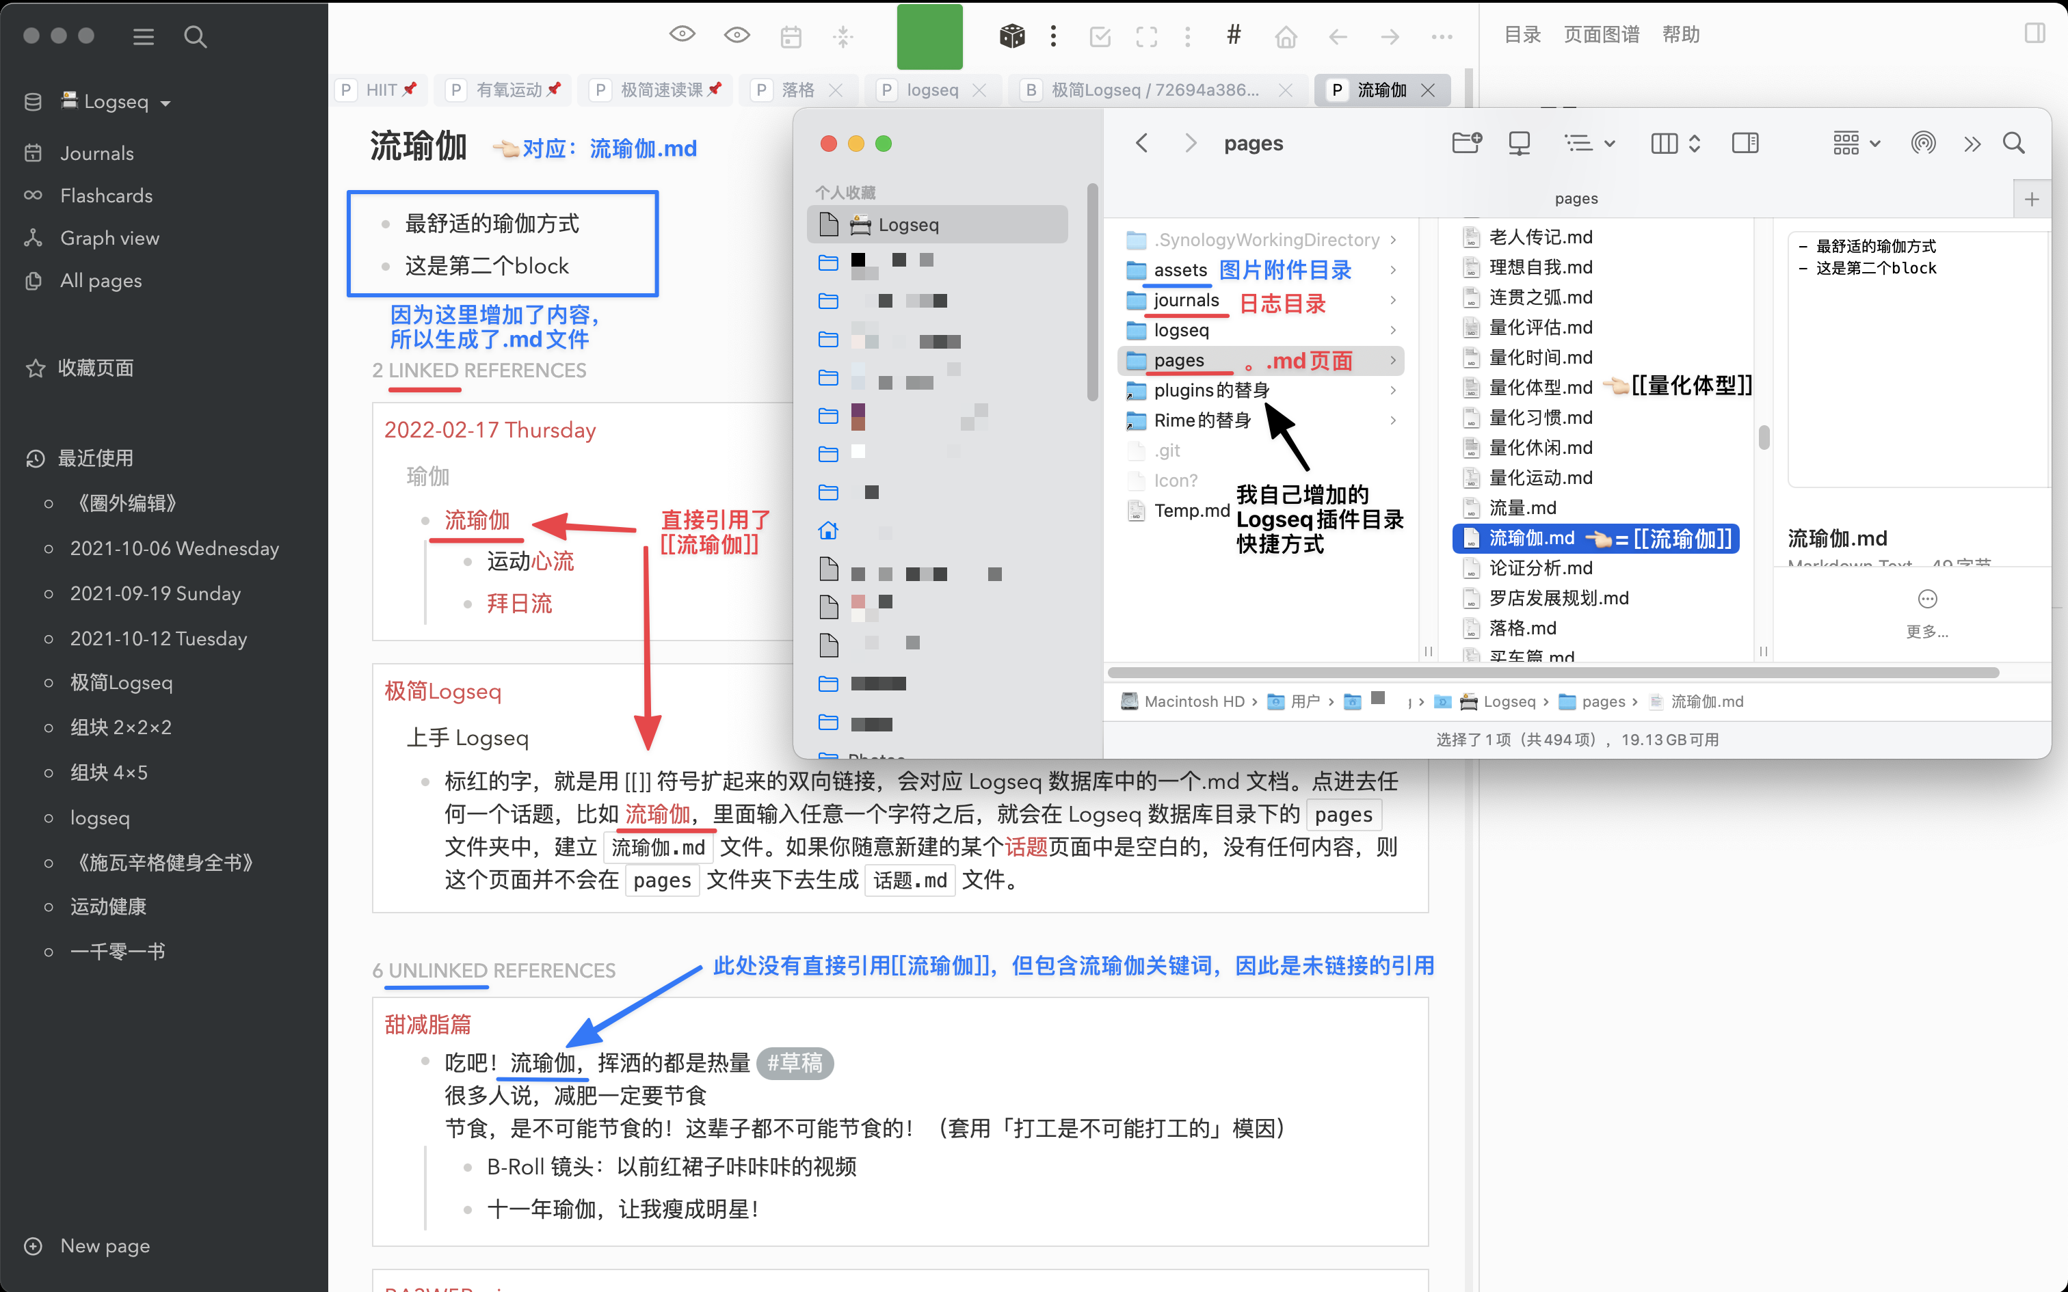
Task: Go to Logseq home icon
Action: coord(1285,37)
